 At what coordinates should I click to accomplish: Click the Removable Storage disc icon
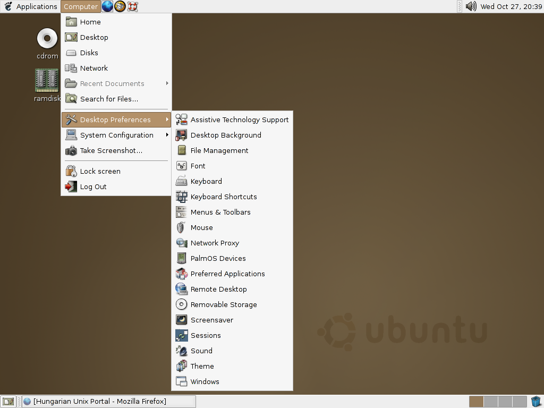coord(182,304)
